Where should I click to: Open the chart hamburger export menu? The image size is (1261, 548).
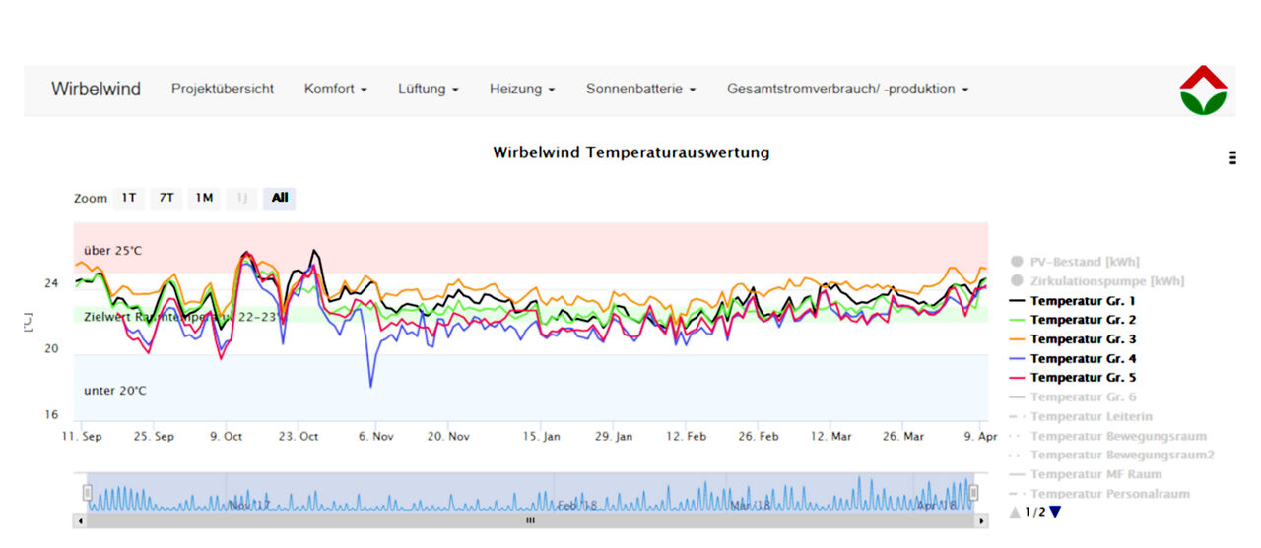tap(1232, 157)
